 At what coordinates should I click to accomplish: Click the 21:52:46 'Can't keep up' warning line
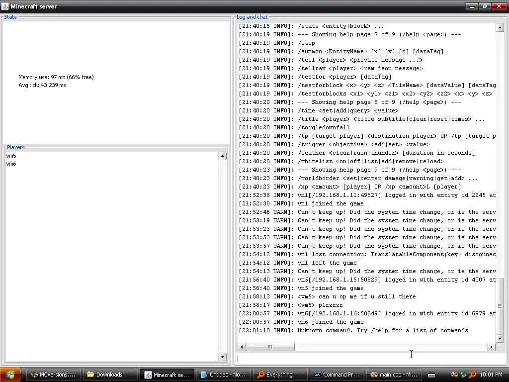point(367,212)
